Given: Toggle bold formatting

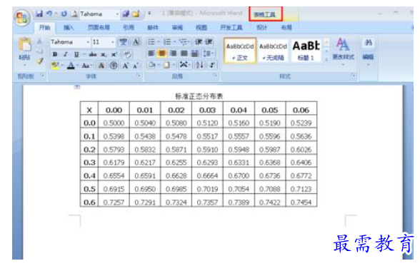Looking at the screenshot, I should 55,54.
